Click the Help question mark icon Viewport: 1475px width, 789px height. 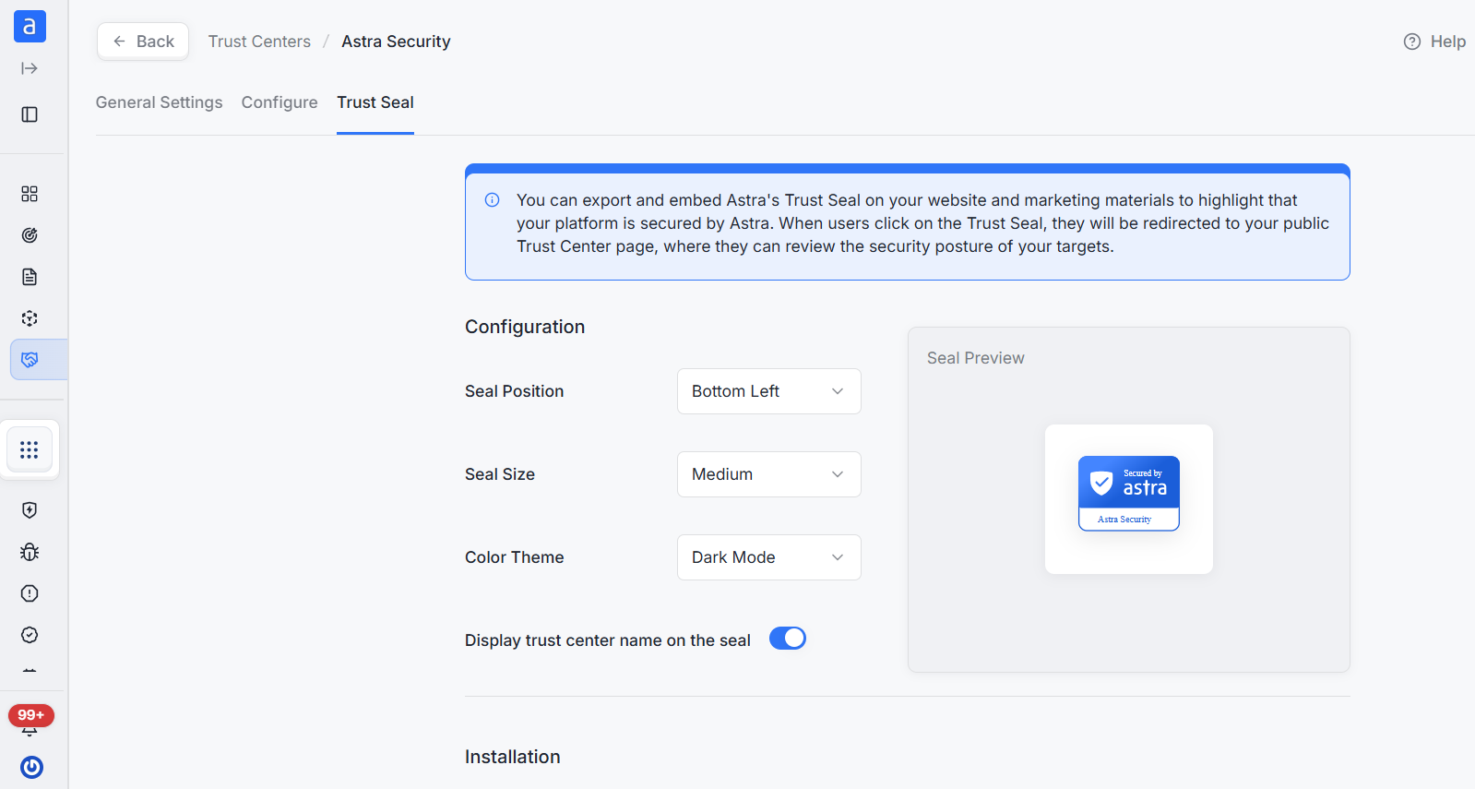point(1412,42)
